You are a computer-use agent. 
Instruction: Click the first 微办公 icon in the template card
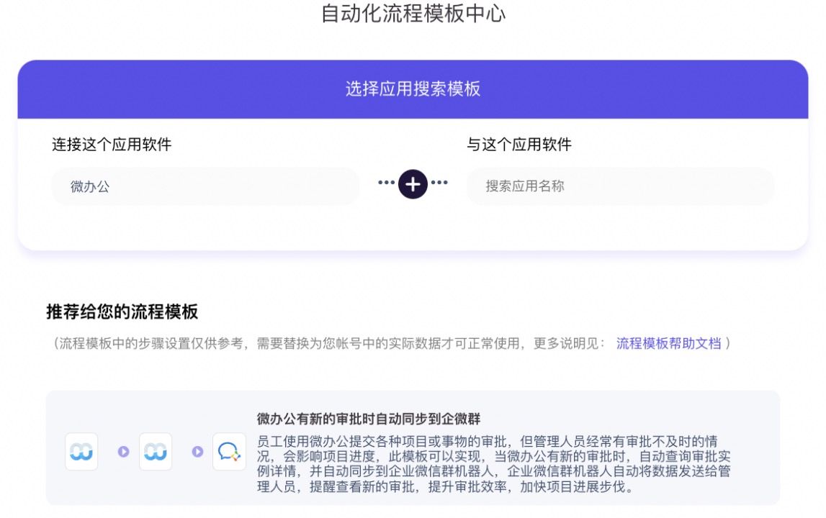81,452
